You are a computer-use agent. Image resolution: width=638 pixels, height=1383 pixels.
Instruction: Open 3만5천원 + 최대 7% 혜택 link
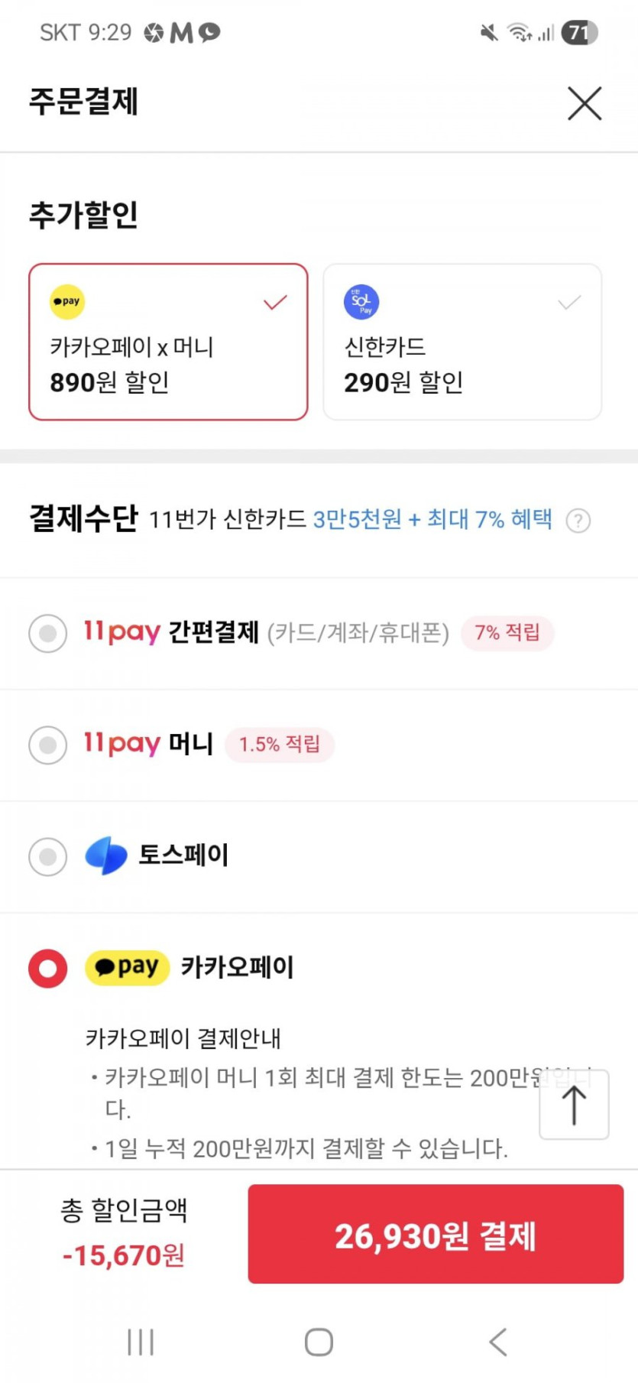tap(432, 520)
